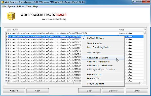Choose Add Folder to Exclusions

[103, 61]
